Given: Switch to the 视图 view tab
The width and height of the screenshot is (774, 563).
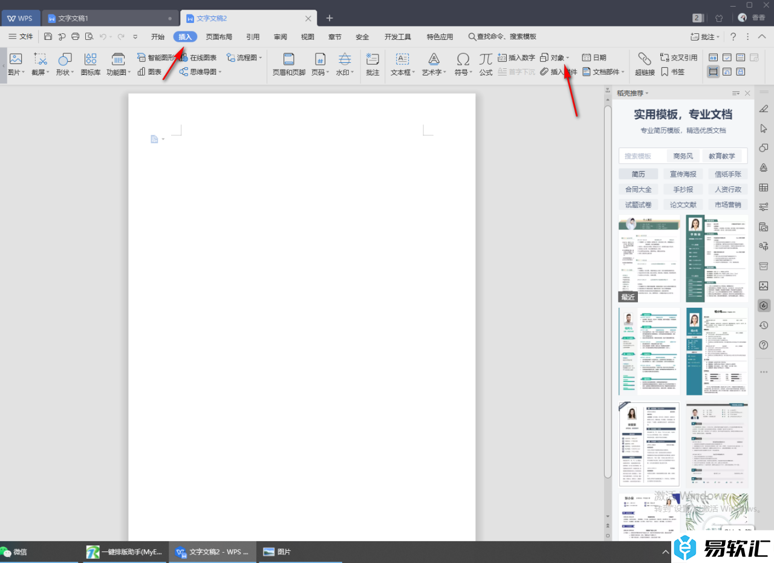Looking at the screenshot, I should 308,37.
